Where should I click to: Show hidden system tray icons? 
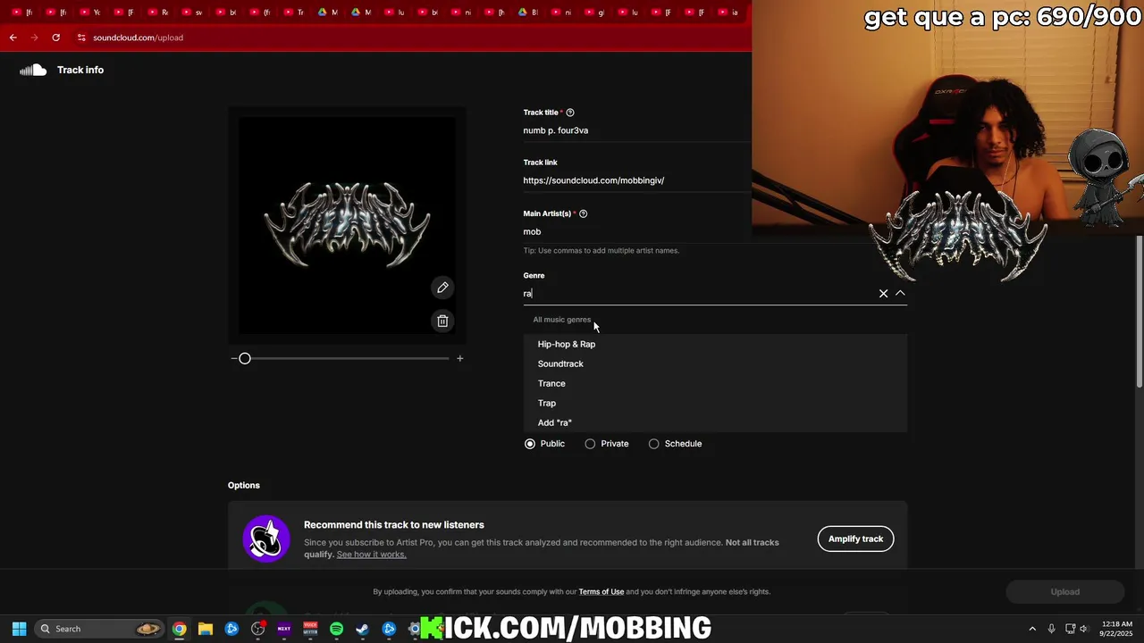click(1032, 629)
